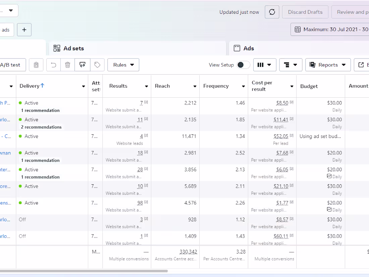Click the undo arrow icon
The height and width of the screenshot is (277, 369).
click(x=53, y=65)
